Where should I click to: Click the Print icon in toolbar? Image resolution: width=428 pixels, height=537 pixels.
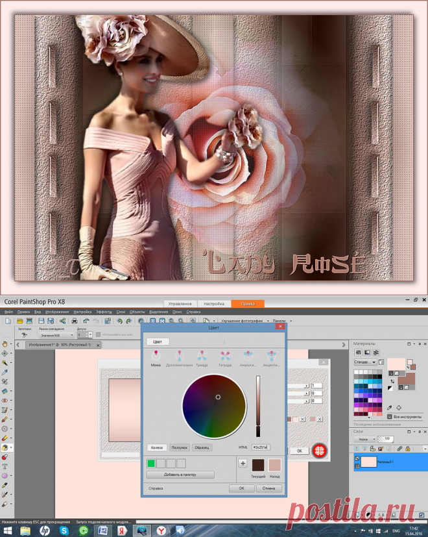75,321
